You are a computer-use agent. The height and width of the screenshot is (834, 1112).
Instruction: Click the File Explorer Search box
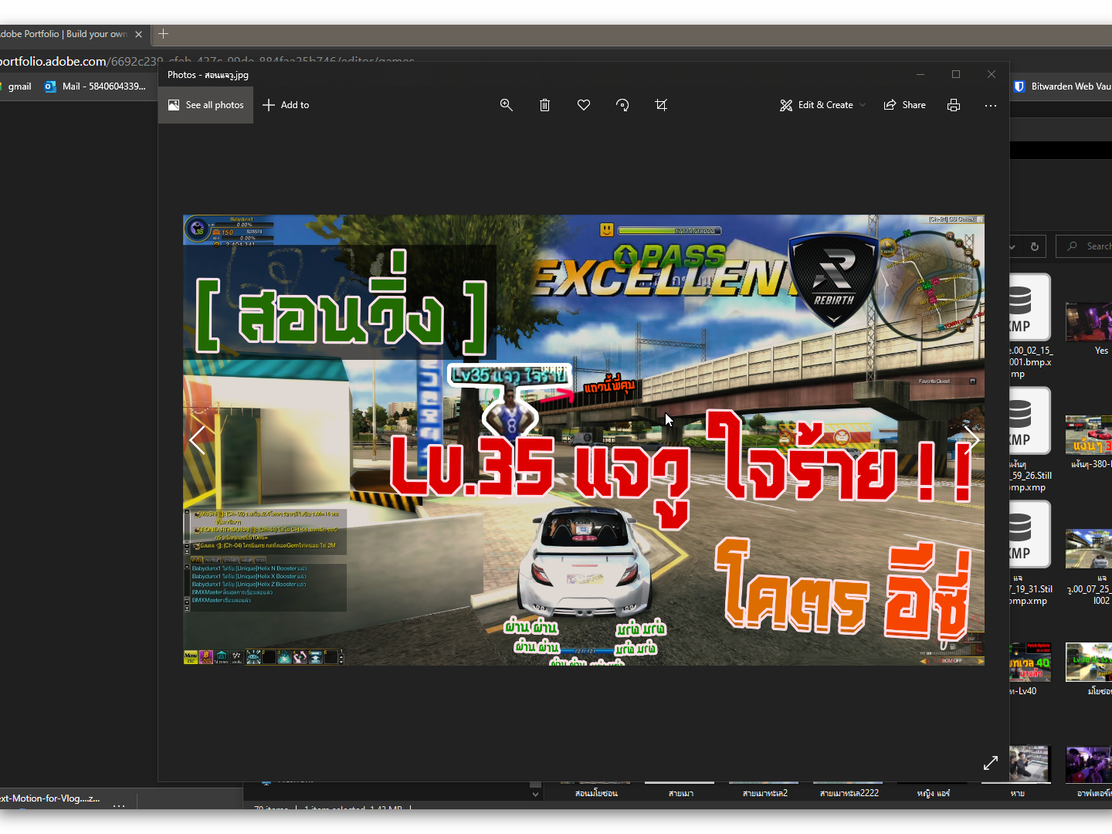coord(1084,246)
